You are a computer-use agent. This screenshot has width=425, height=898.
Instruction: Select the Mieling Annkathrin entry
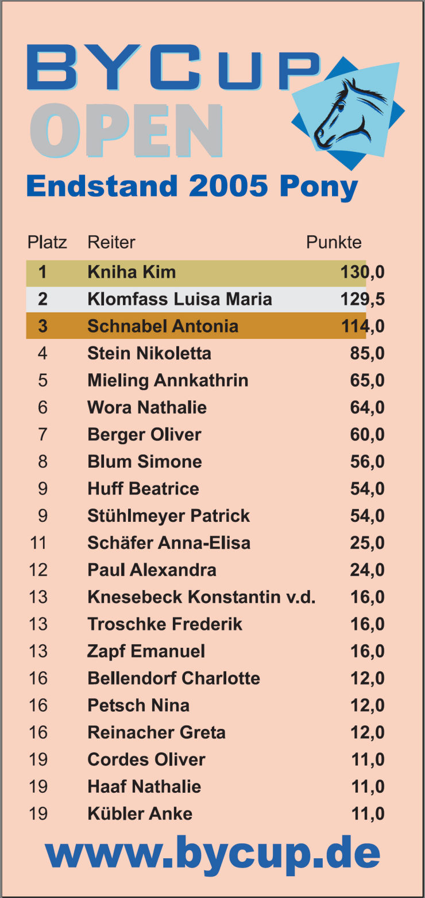(168, 380)
